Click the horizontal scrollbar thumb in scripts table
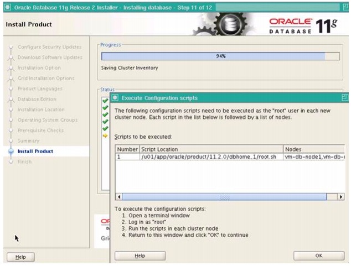This screenshot has height=276, width=351. coord(224,197)
